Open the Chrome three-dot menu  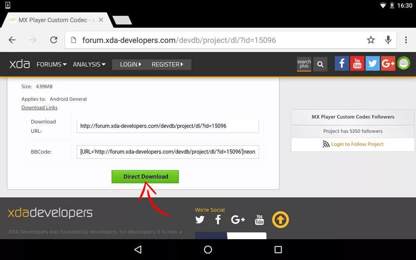pos(406,40)
